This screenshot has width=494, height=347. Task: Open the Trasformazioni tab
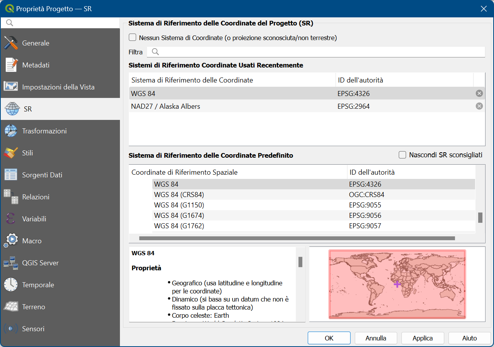coord(60,131)
